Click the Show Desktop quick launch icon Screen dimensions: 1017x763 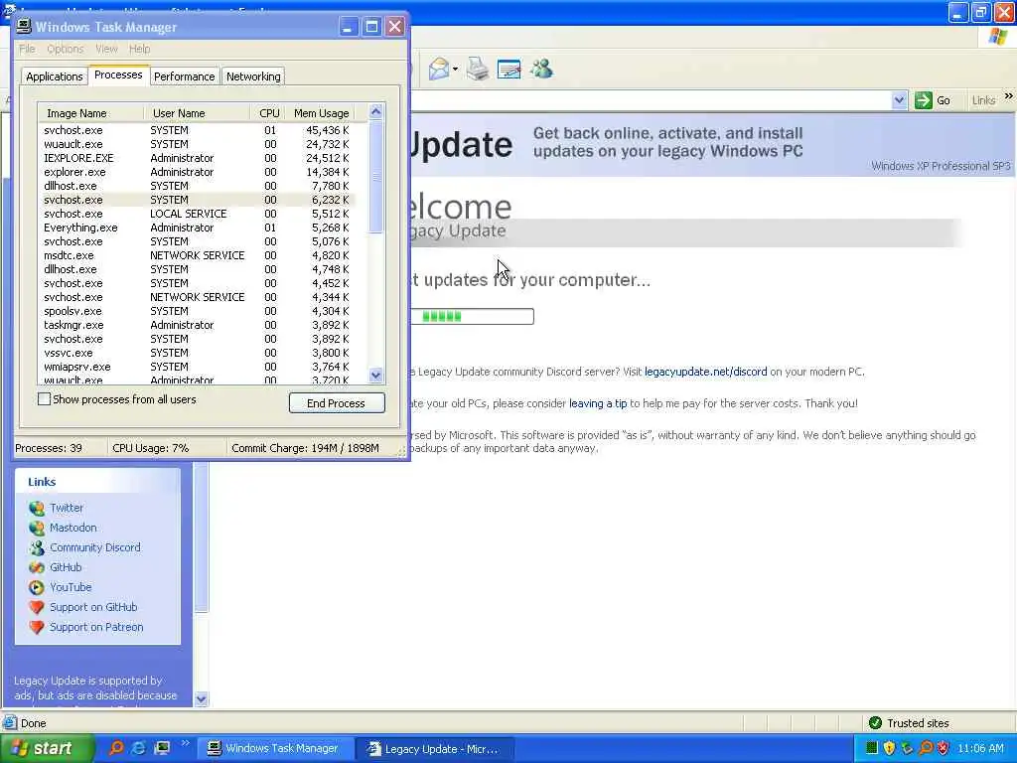click(162, 748)
